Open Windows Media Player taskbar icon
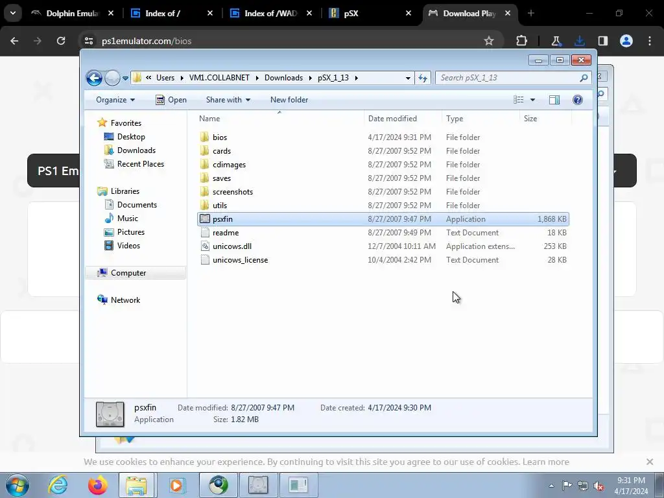 (177, 485)
